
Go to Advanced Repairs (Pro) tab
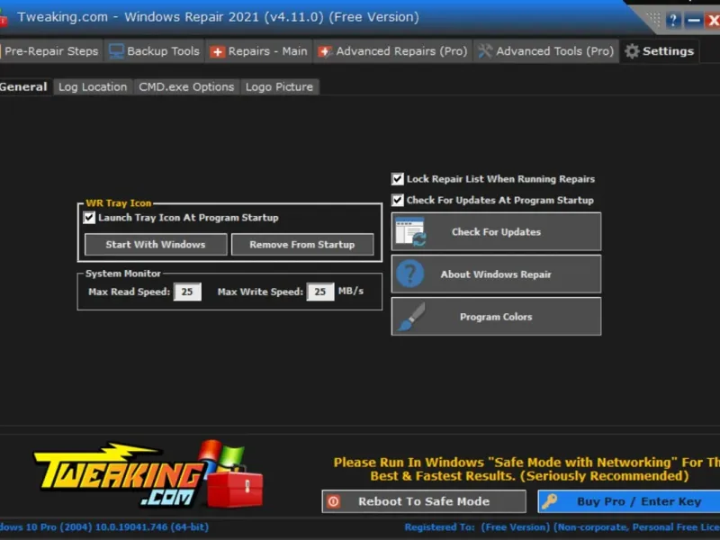(392, 51)
